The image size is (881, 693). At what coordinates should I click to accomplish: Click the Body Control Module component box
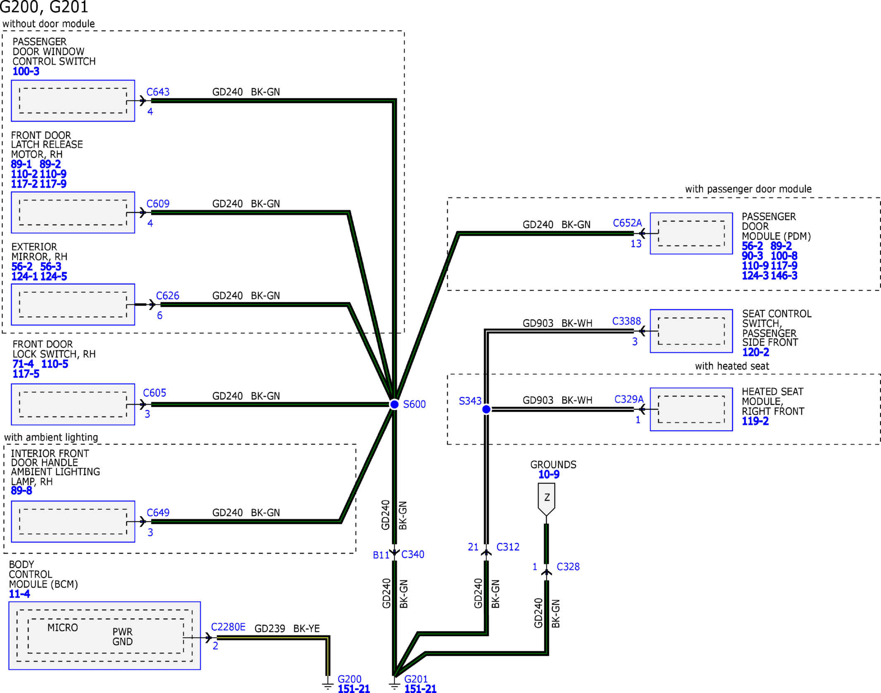(x=105, y=636)
